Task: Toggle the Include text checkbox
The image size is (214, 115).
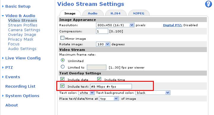Action: pyautogui.click(x=62, y=86)
